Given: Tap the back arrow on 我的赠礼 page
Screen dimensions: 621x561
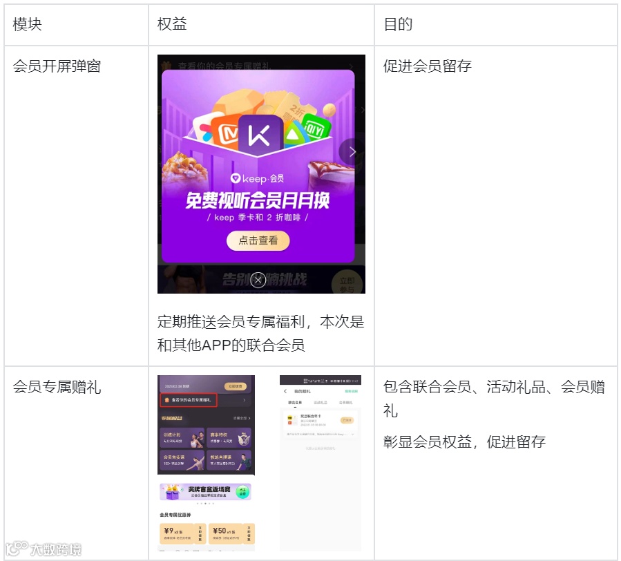Looking at the screenshot, I should tap(285, 392).
